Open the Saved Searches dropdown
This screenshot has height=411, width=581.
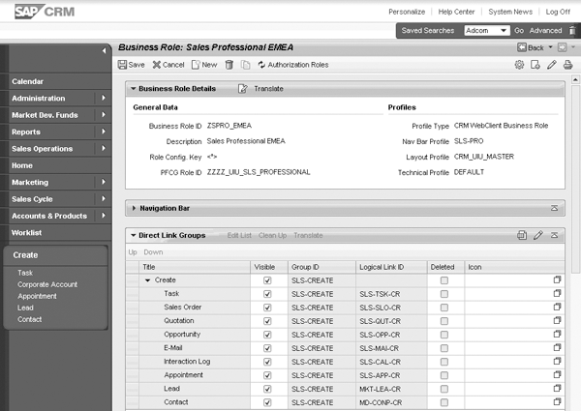(x=504, y=31)
